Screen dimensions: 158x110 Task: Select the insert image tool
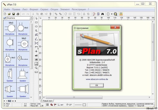[x=36, y=64]
